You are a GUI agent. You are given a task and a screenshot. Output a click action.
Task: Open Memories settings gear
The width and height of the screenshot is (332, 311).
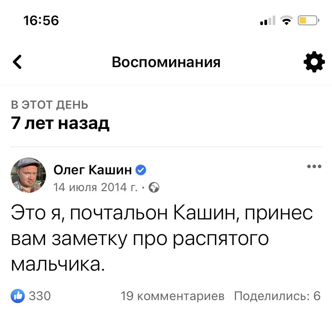click(x=314, y=62)
